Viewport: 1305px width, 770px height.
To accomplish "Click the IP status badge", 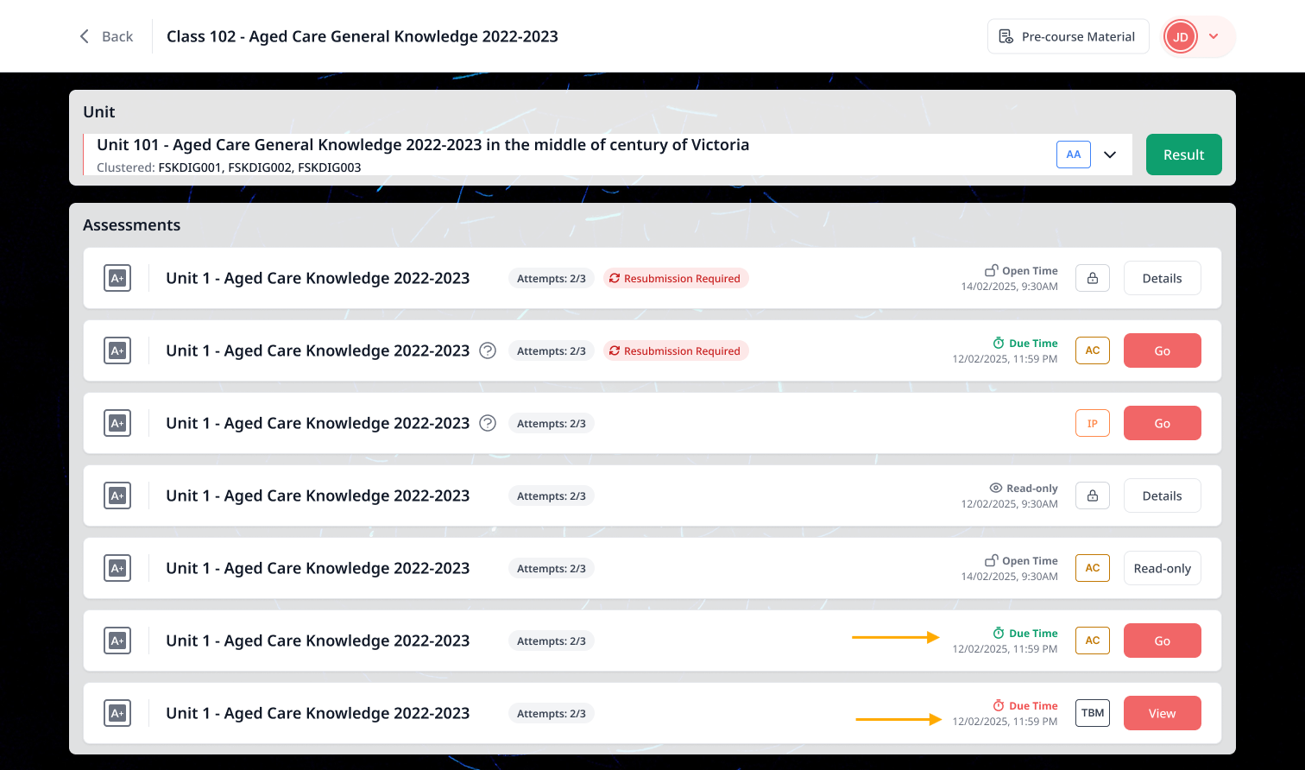I will tap(1093, 423).
